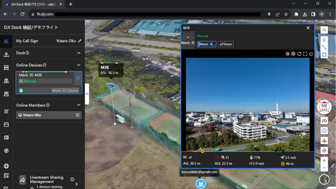Image resolution: width=336 pixels, height=189 pixels.
Task: Open Chrome's three-dot menu
Action: 330,14
